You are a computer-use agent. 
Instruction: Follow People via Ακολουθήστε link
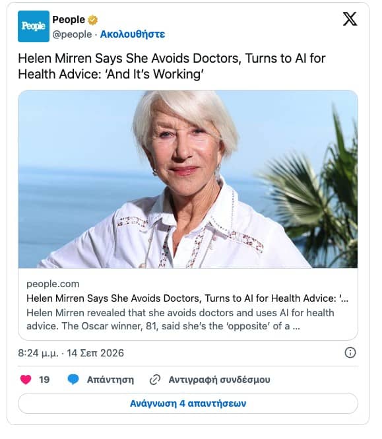click(133, 34)
